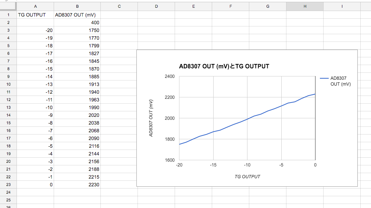The height and width of the screenshot is (208, 371).
Task: Click the 'TG OUTPUT' header cell
Action: pos(35,15)
